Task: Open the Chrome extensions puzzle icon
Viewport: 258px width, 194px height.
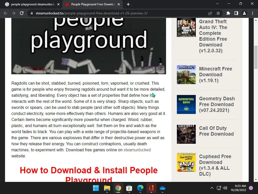Action: tap(228, 13)
